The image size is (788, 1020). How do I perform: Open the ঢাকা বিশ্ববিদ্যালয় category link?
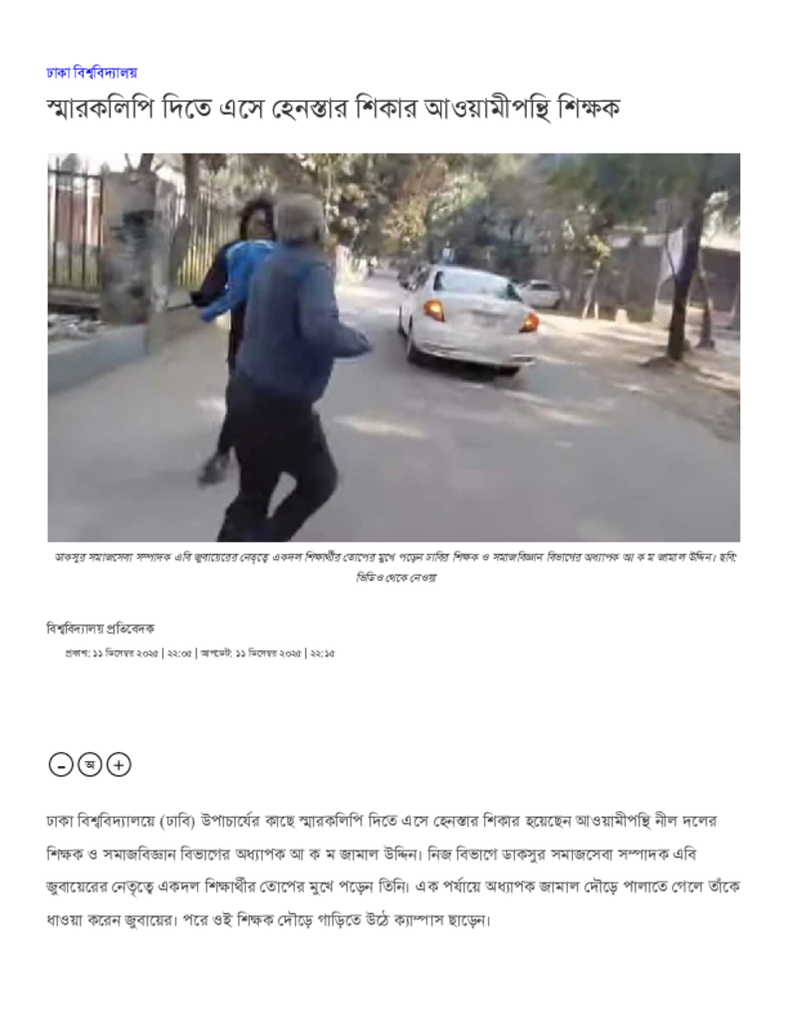(92, 72)
